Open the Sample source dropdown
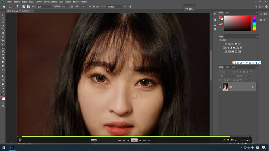The width and height of the screenshot is (269, 151). pyautogui.click(x=114, y=7)
